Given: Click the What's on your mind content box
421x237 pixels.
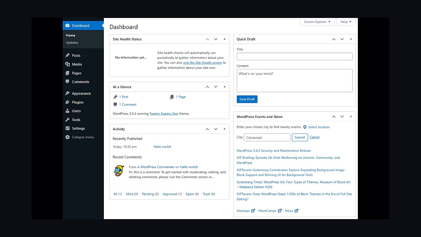Looking at the screenshot, I should (294, 80).
